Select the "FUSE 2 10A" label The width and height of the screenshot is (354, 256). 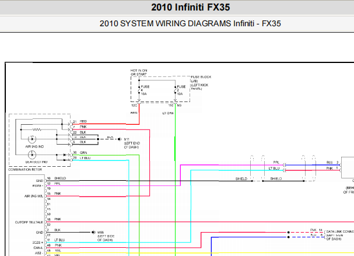coord(181,90)
